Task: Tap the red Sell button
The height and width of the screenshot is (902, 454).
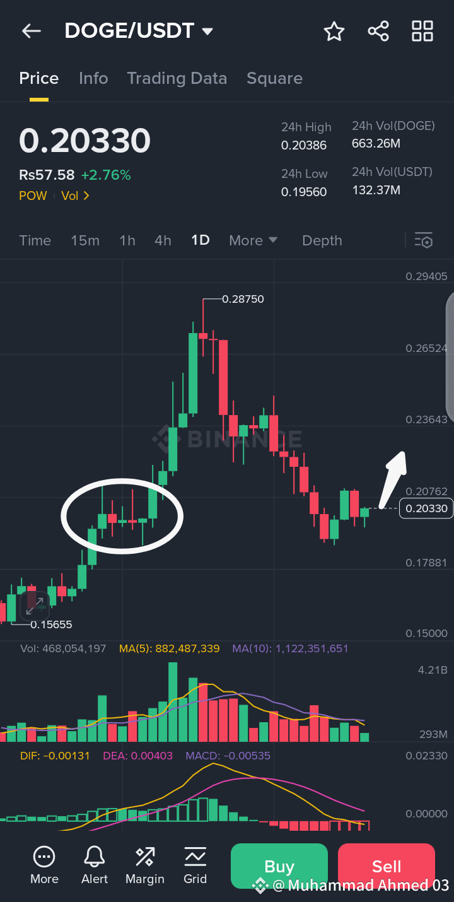Action: coord(387,866)
